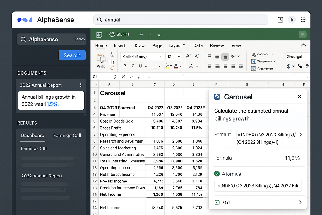Open the Review ribbon tab
Screen dimensions: 322x215
[217, 46]
